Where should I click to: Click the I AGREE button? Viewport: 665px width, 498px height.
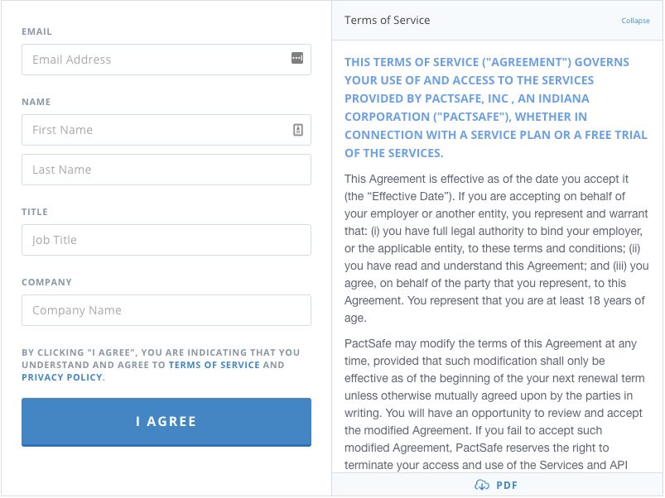click(166, 422)
